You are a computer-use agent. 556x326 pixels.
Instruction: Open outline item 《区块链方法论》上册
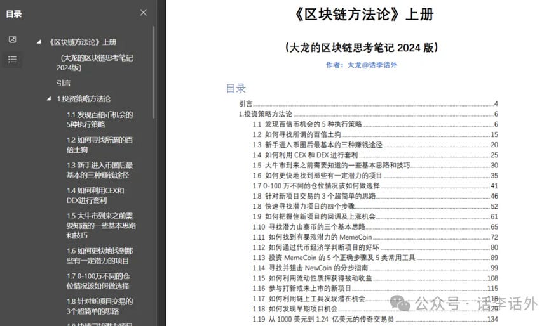coord(83,42)
